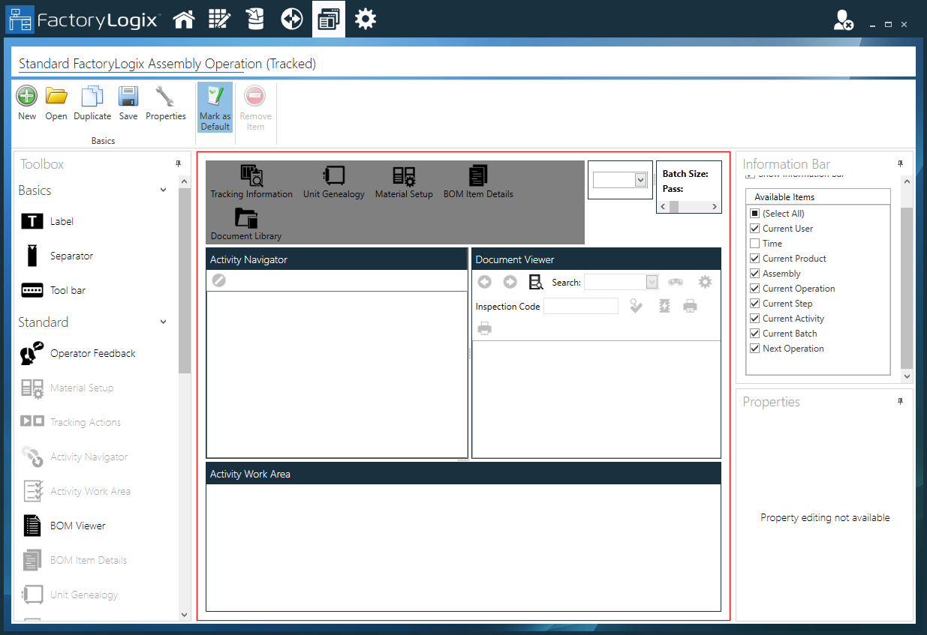Click Unit Genealogy in the layout toolbar

coord(333,182)
